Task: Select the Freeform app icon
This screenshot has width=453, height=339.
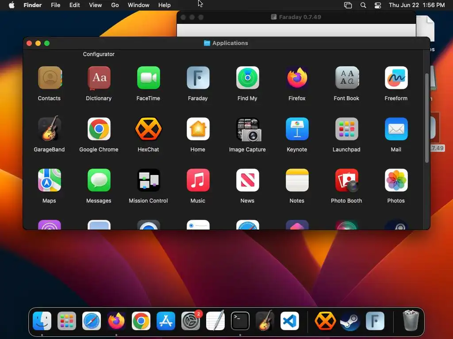Action: (396, 78)
